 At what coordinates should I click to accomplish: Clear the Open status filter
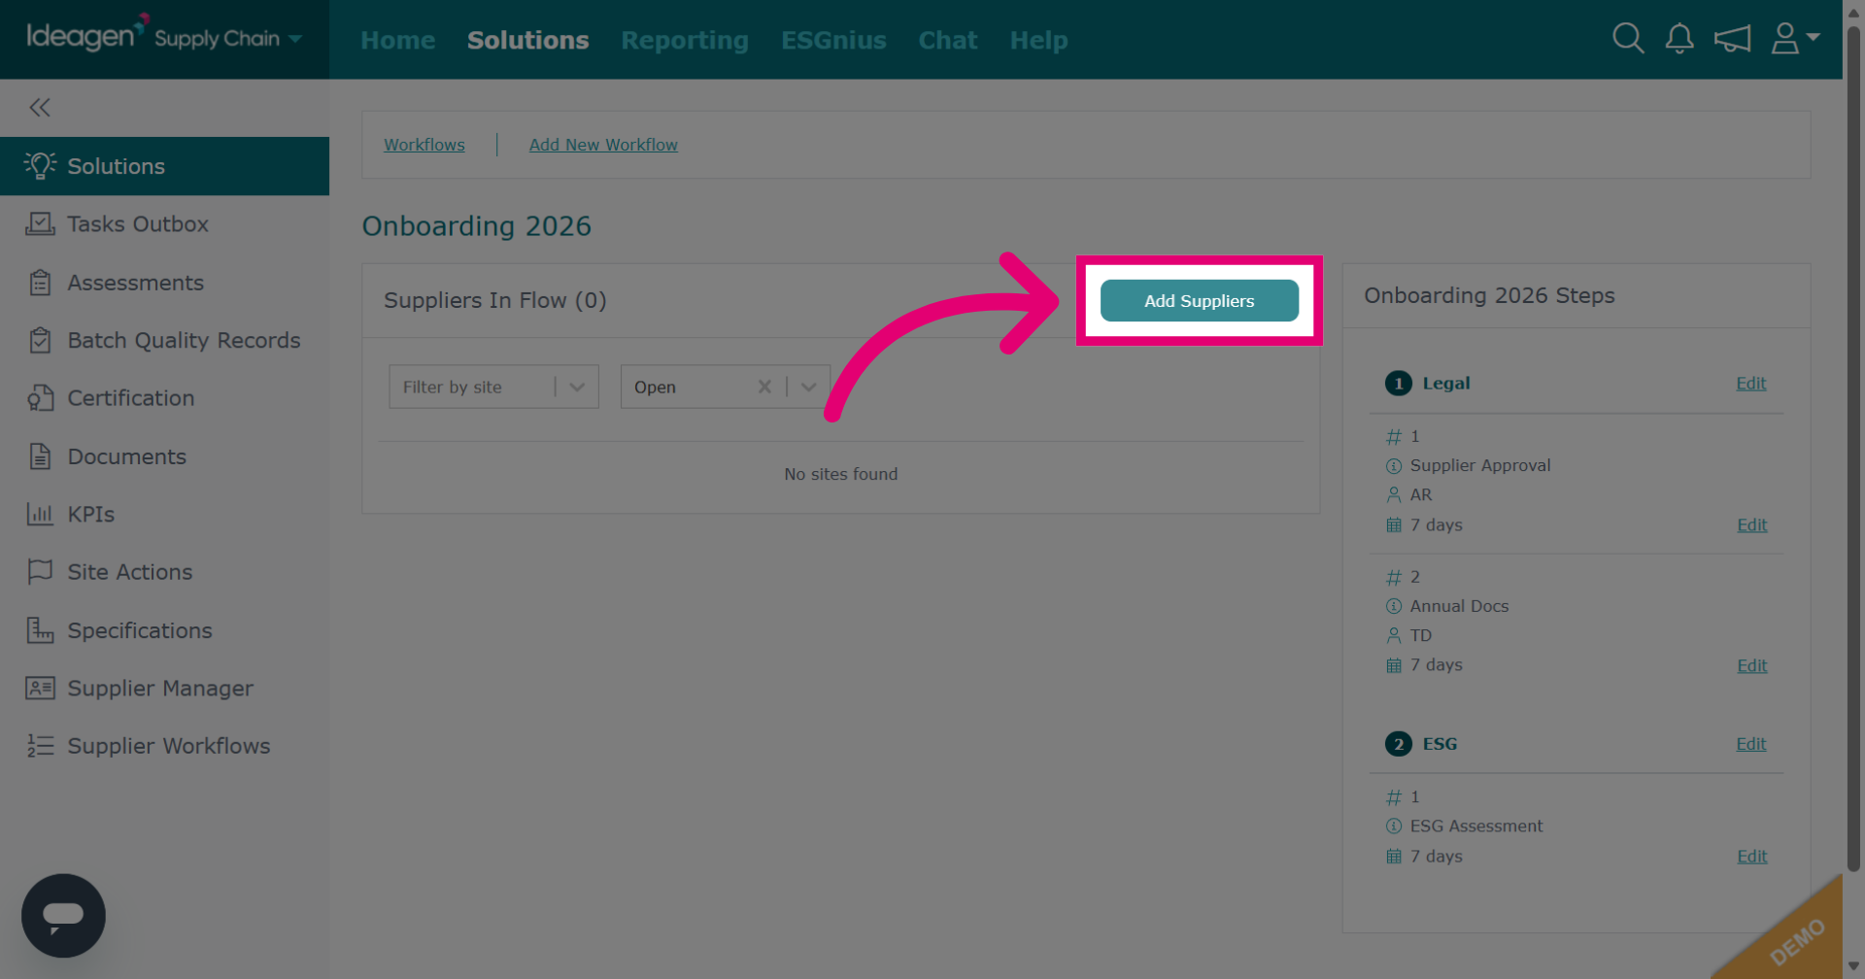point(764,387)
